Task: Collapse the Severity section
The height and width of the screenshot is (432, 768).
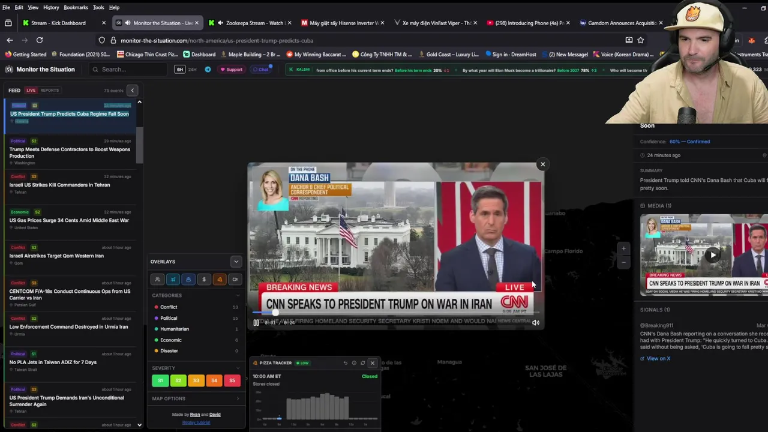Action: pos(238,368)
